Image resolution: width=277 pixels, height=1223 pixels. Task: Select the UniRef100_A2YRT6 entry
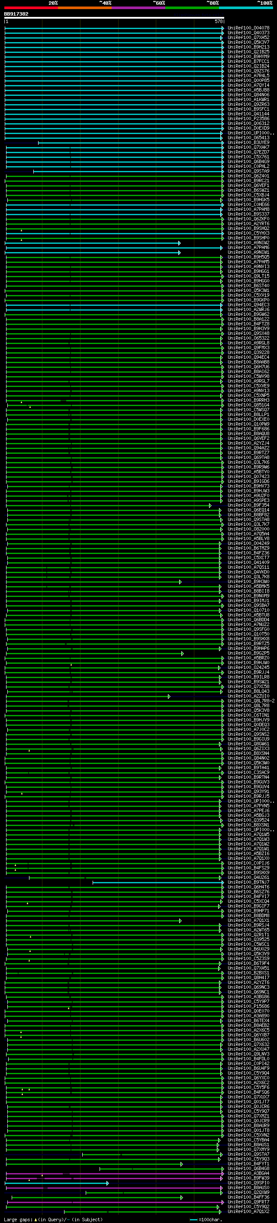click(x=248, y=223)
